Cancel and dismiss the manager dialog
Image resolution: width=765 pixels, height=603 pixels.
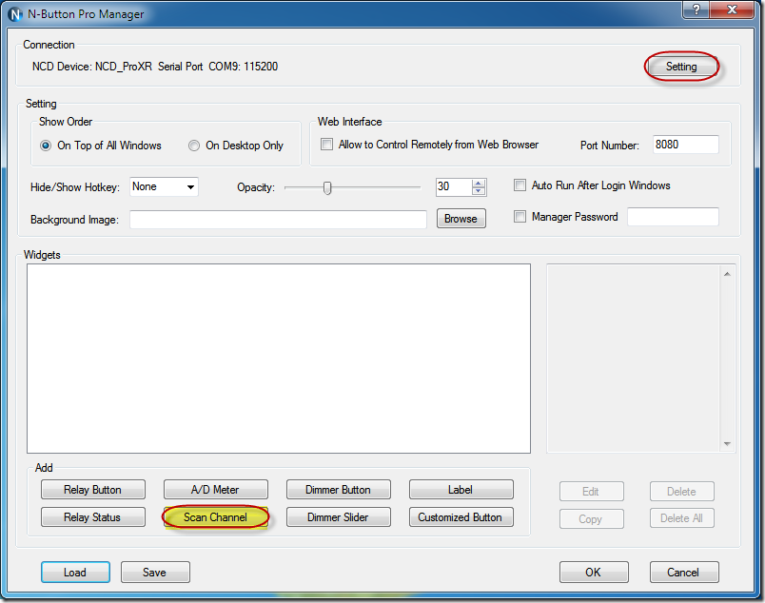point(684,573)
